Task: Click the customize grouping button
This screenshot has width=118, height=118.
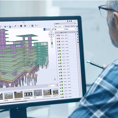Action: coord(67,26)
